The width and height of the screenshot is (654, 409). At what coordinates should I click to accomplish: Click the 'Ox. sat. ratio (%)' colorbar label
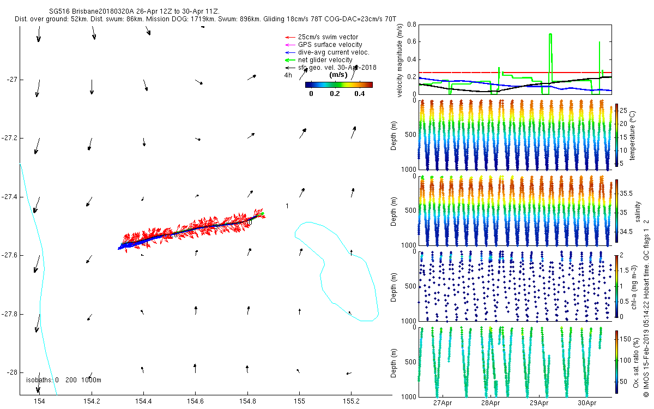tap(636, 362)
